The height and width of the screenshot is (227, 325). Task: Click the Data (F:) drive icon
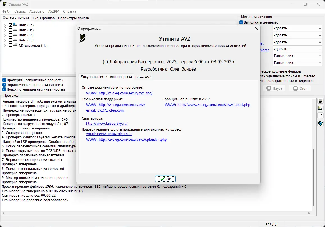15,40
